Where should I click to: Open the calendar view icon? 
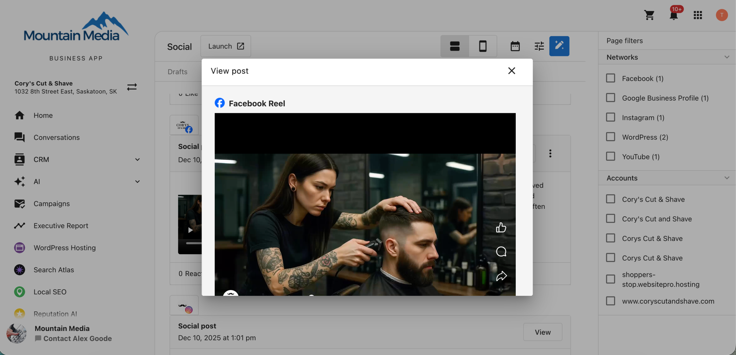tap(515, 46)
